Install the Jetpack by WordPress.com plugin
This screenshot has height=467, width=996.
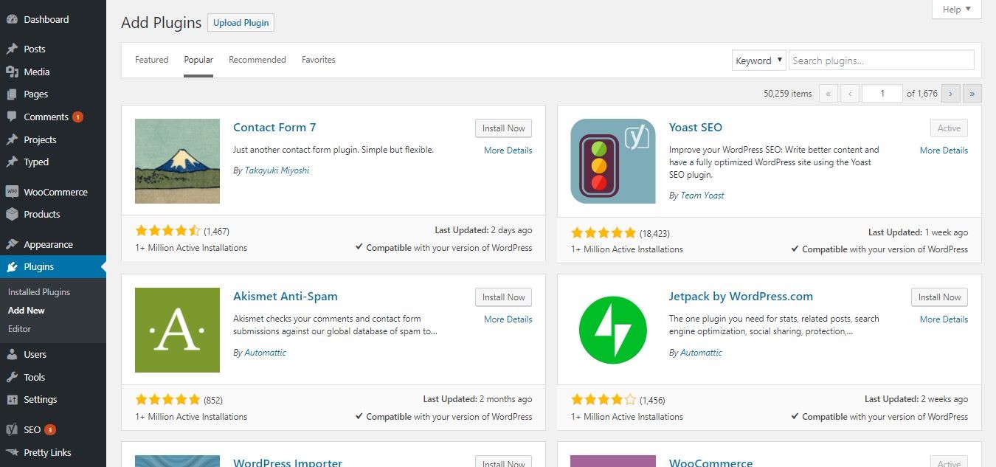pos(939,297)
